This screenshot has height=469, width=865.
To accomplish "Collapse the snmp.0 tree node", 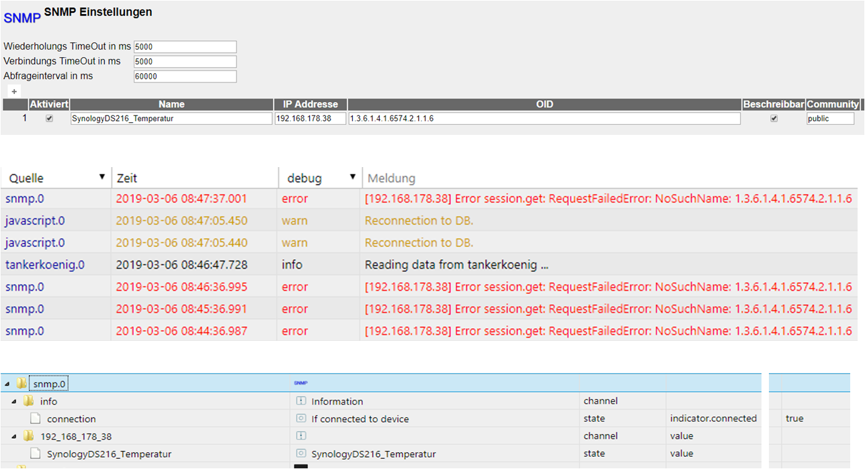I will click(7, 384).
